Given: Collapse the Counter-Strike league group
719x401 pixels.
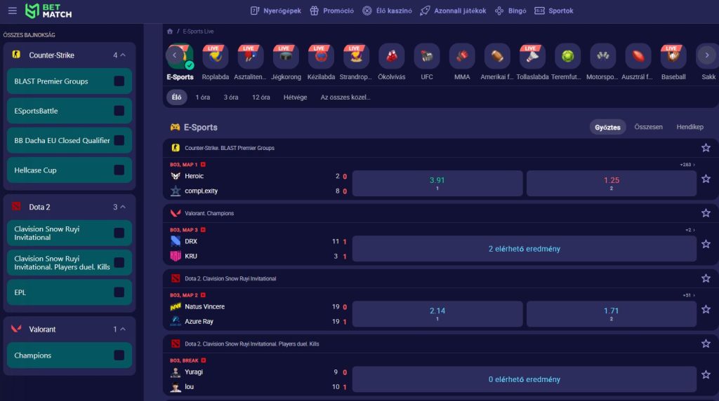Looking at the screenshot, I should (x=123, y=55).
